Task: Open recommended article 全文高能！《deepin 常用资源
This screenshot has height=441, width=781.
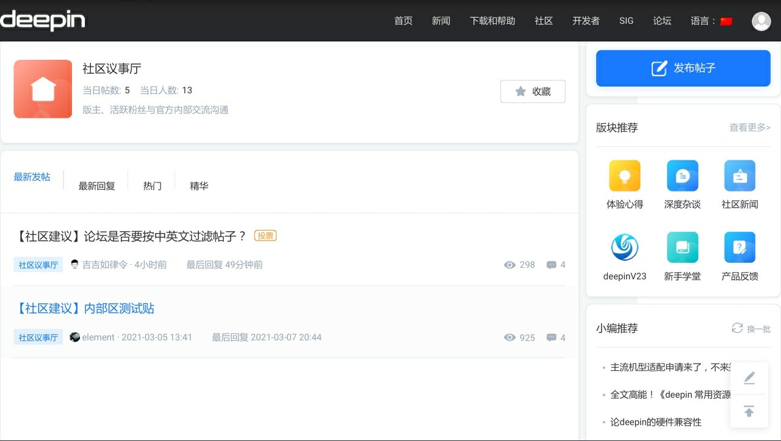Action: [x=670, y=395]
